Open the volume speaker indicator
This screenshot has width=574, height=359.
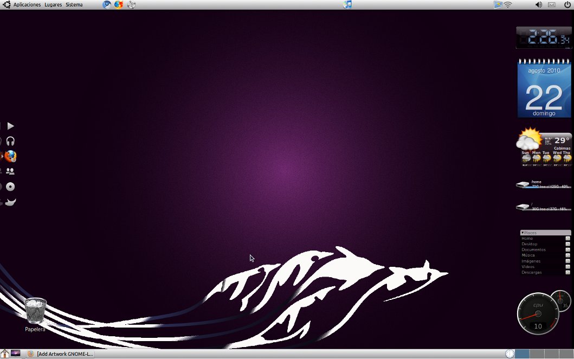pos(538,5)
